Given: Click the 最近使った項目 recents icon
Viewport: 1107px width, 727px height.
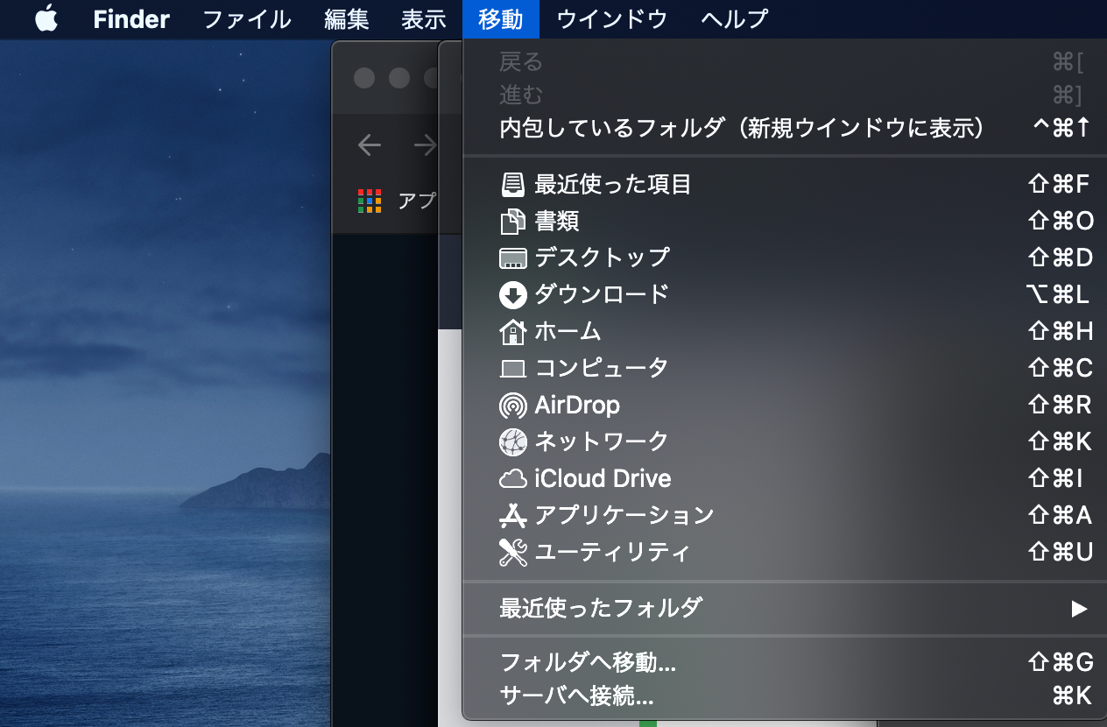Looking at the screenshot, I should pos(512,185).
